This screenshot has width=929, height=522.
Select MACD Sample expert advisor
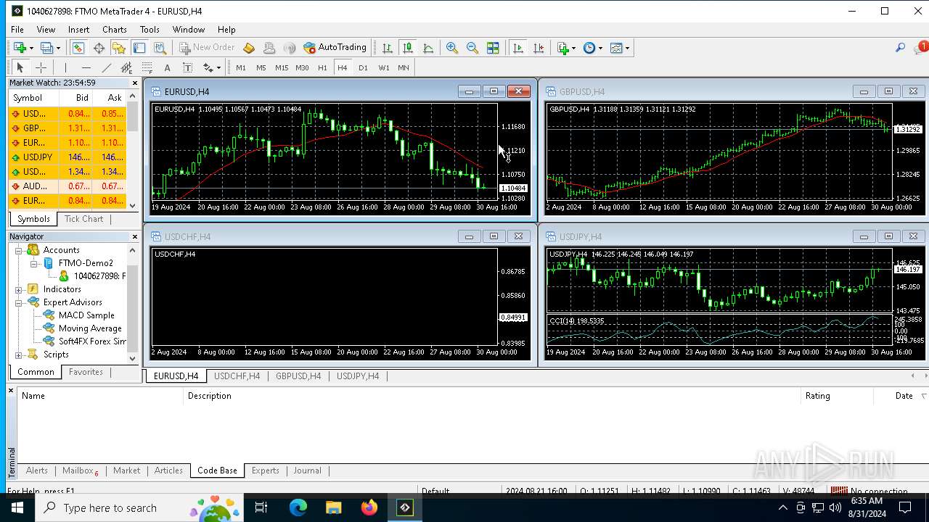click(86, 315)
